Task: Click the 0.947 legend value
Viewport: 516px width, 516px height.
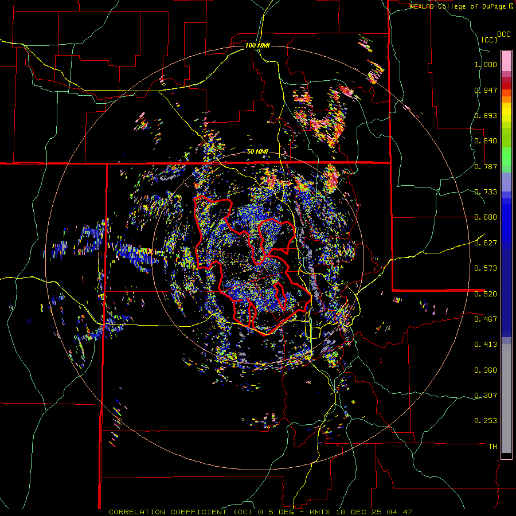Action: 486,90
